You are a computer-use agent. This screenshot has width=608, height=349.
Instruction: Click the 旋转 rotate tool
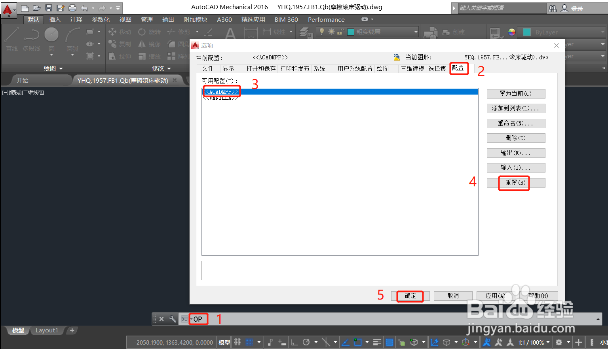pyautogui.click(x=149, y=32)
